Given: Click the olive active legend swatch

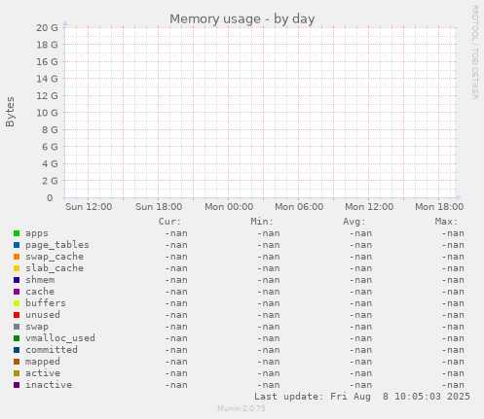Looking at the screenshot, I should [x=17, y=373].
